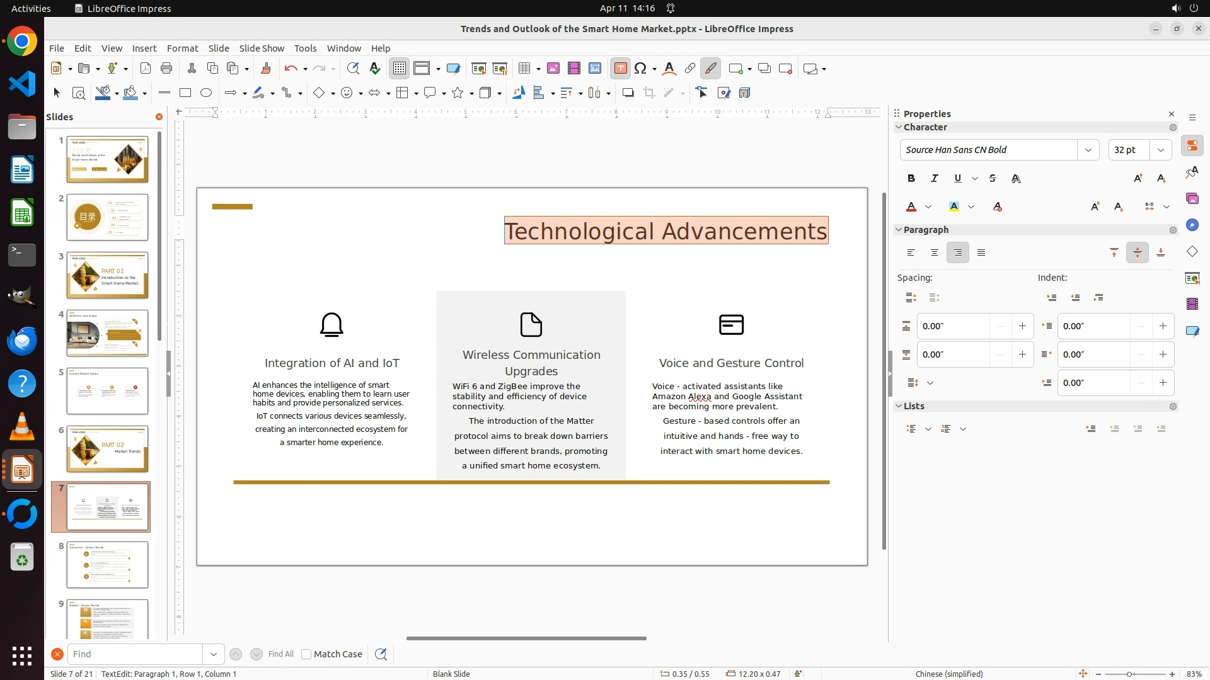The height and width of the screenshot is (680, 1210).
Task: Click the Strikethrough formatting icon
Action: pos(993,179)
